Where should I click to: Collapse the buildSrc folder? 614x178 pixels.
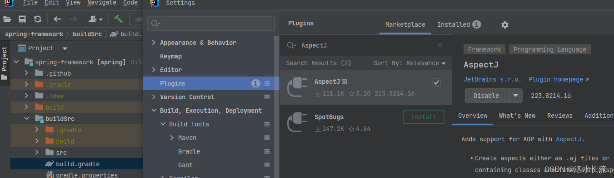pyautogui.click(x=27, y=119)
